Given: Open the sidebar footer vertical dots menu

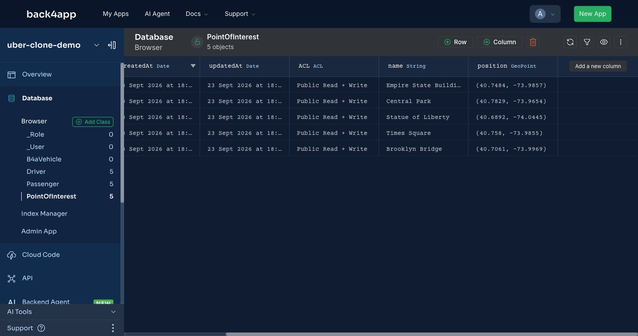Looking at the screenshot, I should click(113, 328).
